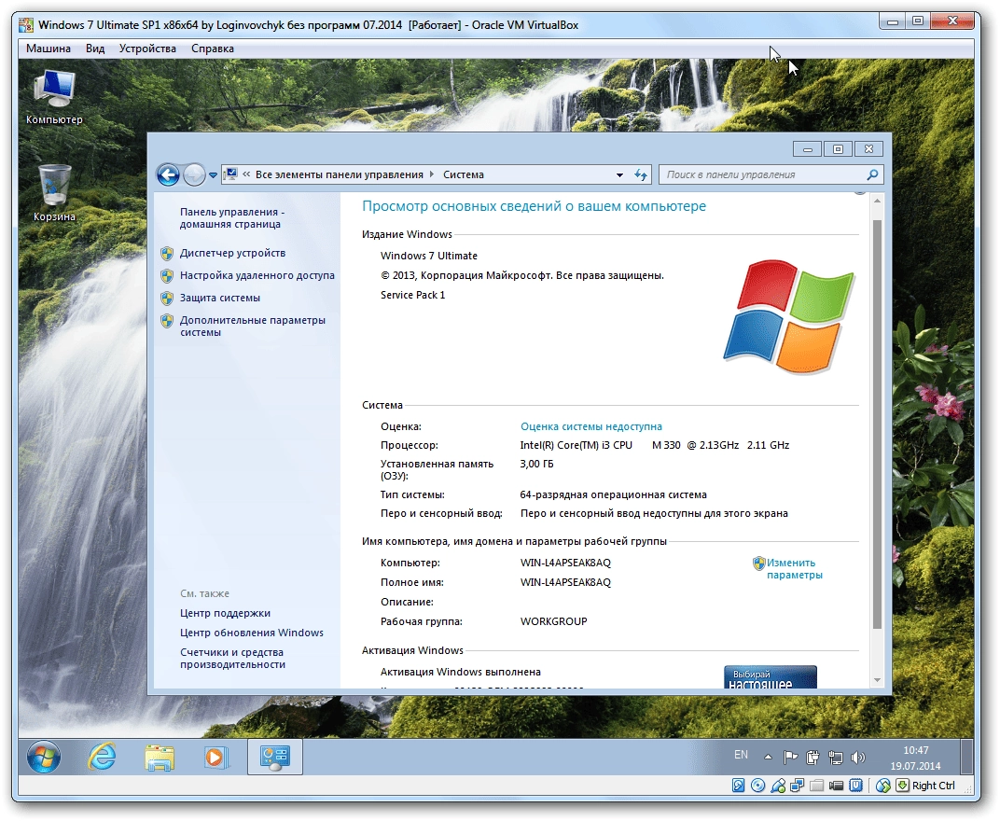Click Система in the address breadcrumb
Image resolution: width=1000 pixels, height=821 pixels.
(x=464, y=174)
